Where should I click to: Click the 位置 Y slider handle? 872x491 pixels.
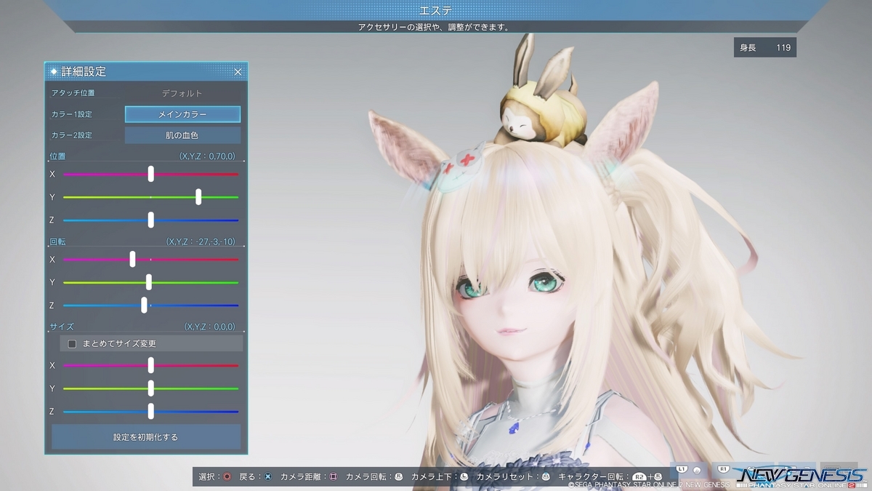click(198, 197)
